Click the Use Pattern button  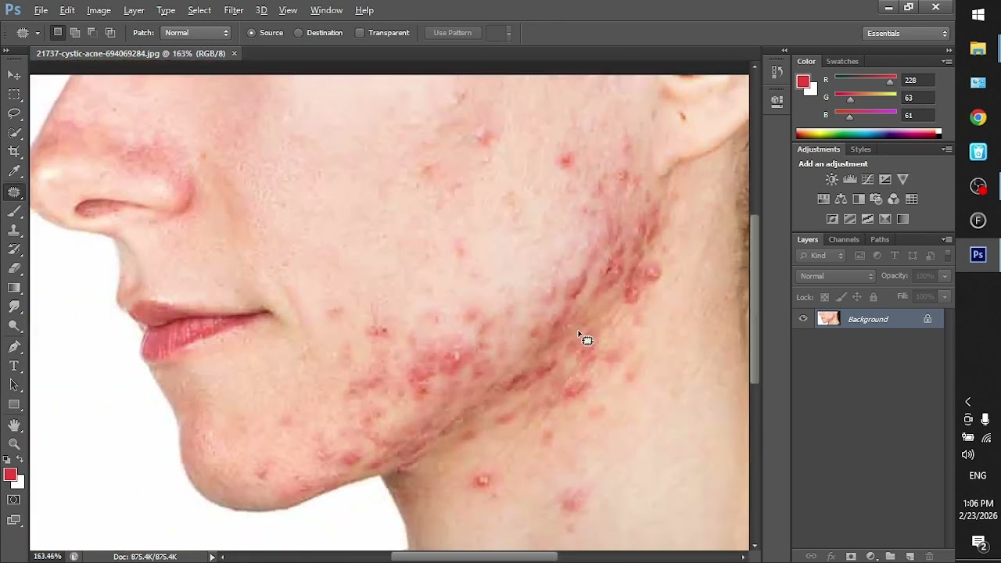point(452,33)
